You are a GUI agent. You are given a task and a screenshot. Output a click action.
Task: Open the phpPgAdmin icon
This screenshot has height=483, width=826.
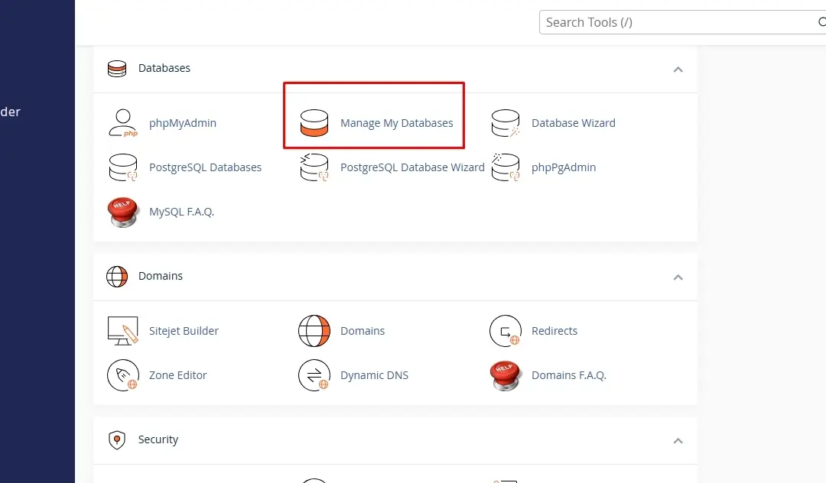[506, 167]
